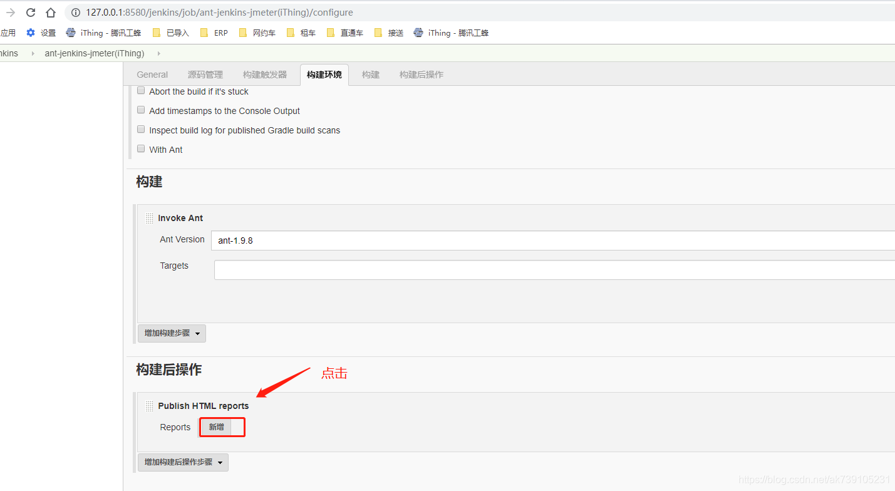Open the 接送 bookmark folder

coord(389,33)
